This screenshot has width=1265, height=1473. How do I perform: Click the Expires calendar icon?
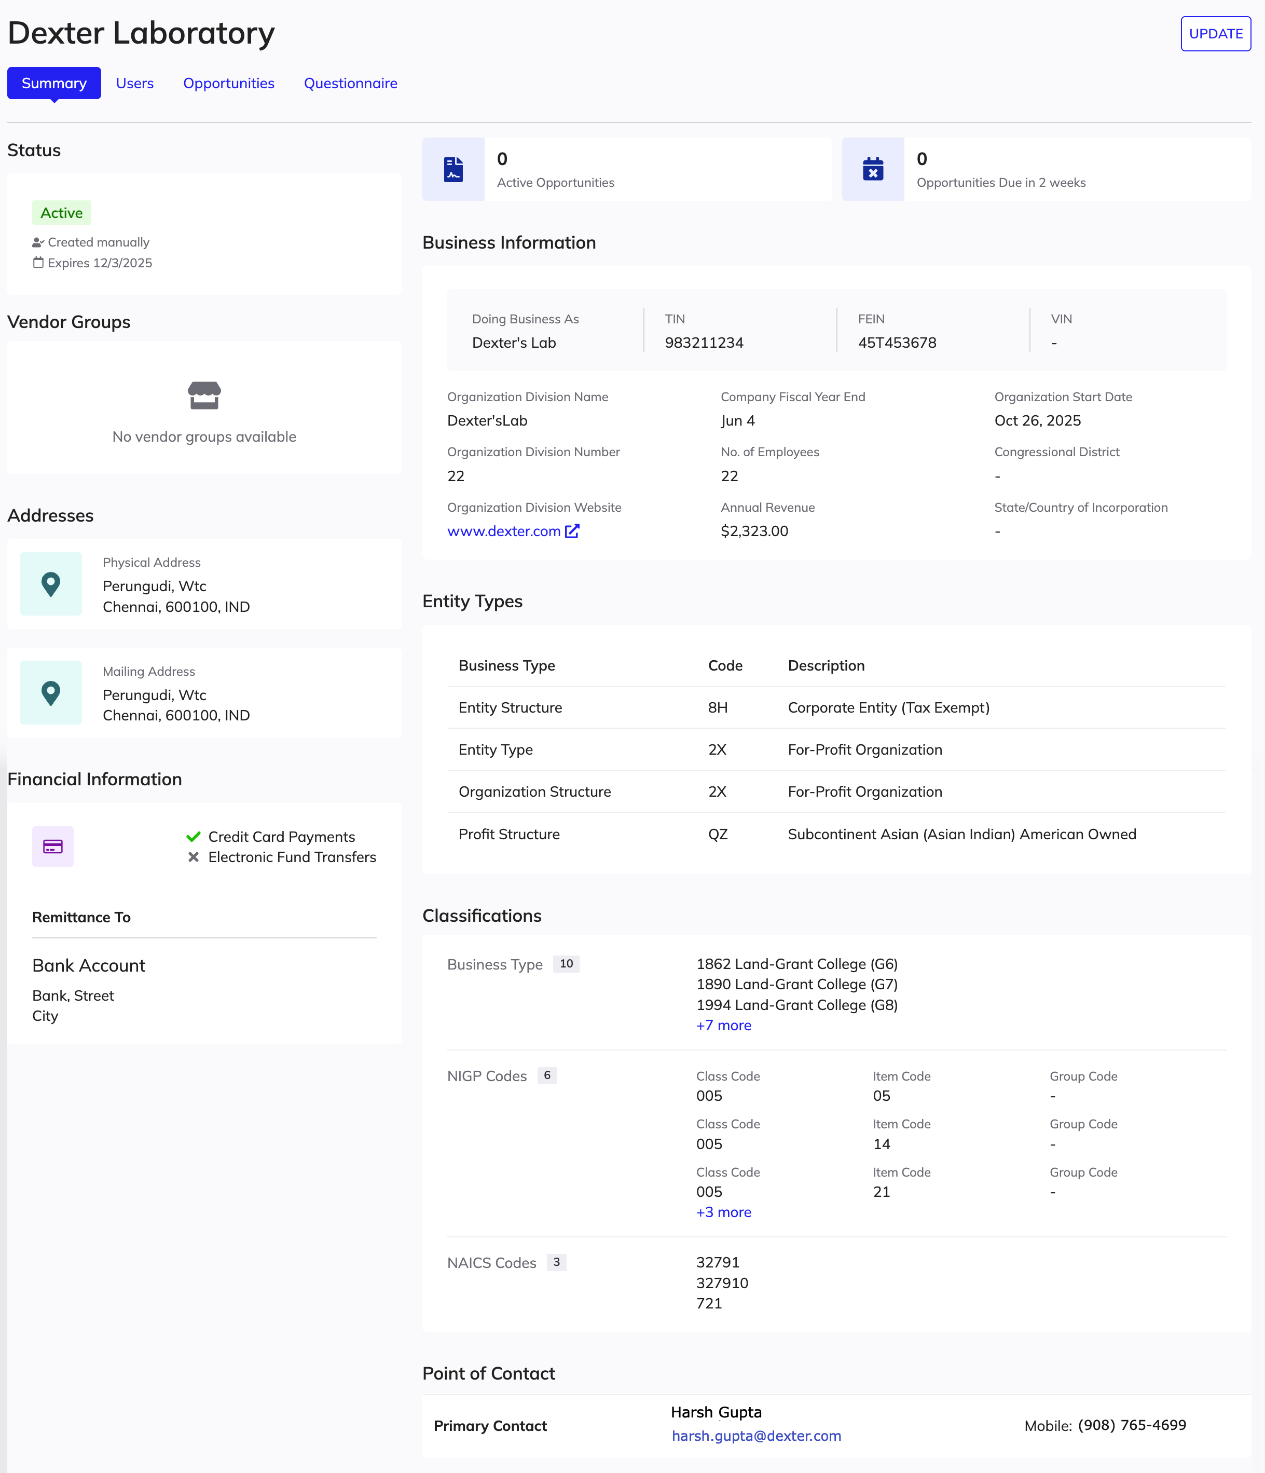point(38,263)
